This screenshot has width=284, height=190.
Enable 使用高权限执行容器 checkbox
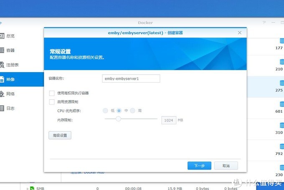pyautogui.click(x=52, y=93)
